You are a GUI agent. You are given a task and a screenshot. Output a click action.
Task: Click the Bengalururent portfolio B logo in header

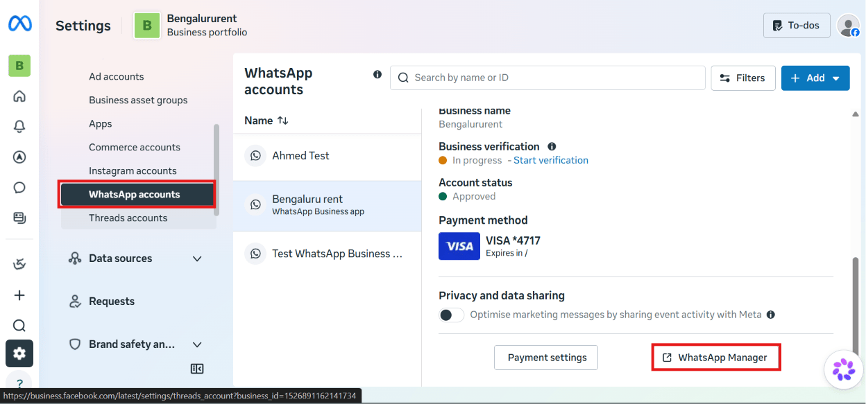147,26
